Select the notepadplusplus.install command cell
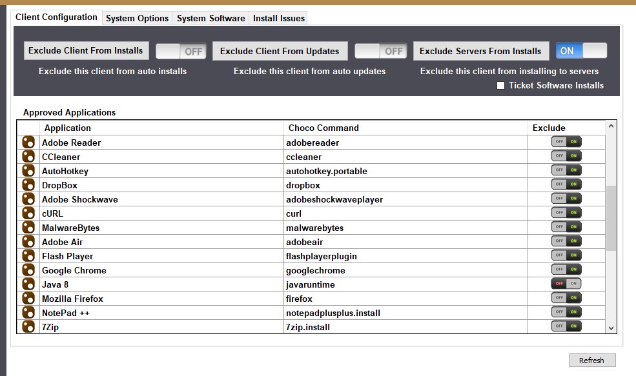 click(405, 313)
